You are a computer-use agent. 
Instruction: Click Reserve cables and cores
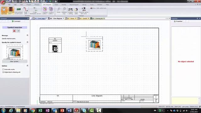(84, 11)
